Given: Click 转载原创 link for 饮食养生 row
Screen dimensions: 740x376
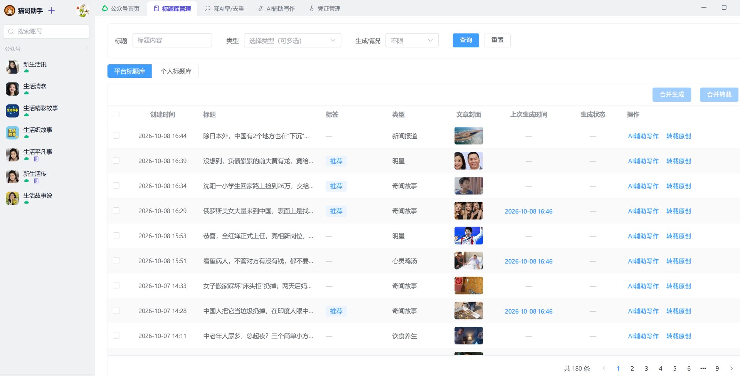Looking at the screenshot, I should point(678,336).
